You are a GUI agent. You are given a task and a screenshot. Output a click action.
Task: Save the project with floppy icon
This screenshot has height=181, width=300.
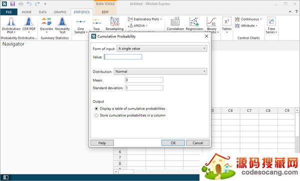pos(12,3)
